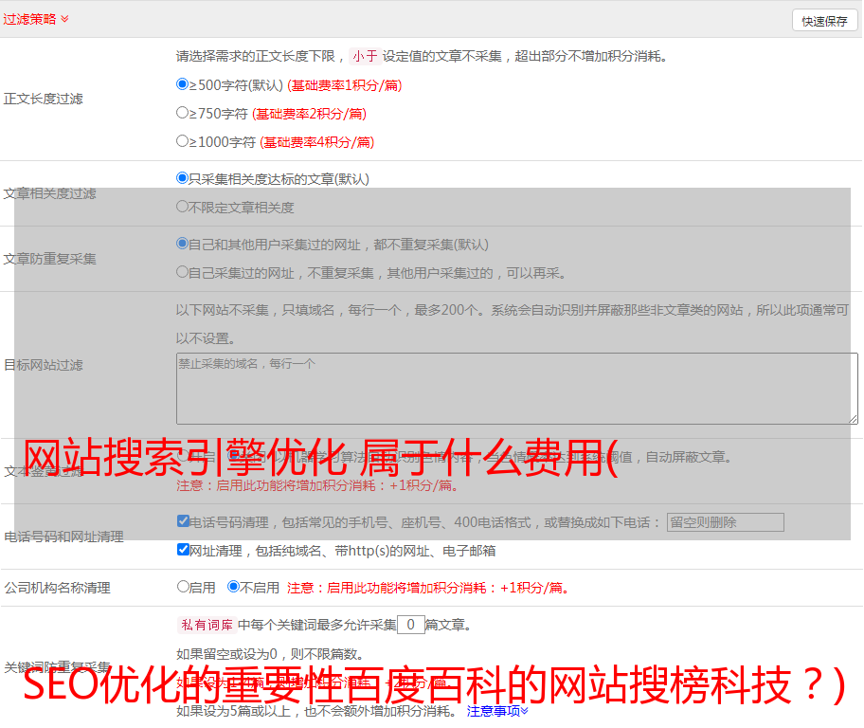
Task: Select the ≥500字符(默认) length option
Action: click(182, 84)
